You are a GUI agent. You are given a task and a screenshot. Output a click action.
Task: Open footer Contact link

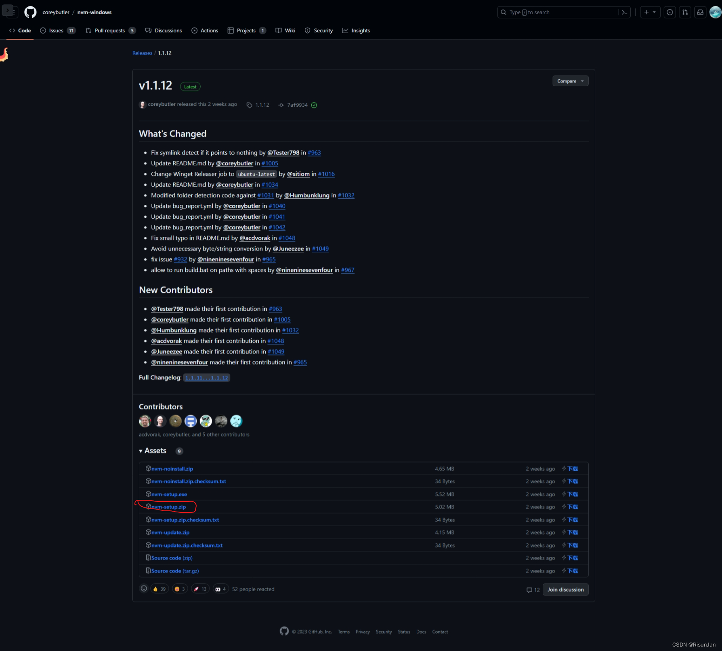point(440,632)
